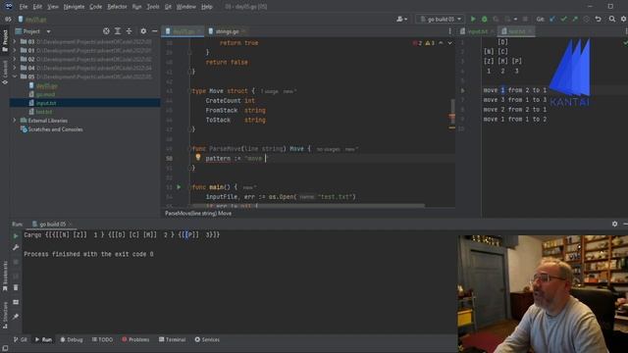Viewport: 628px width, 353px height.
Task: Expand the 03 project folder
Action: click(15, 41)
